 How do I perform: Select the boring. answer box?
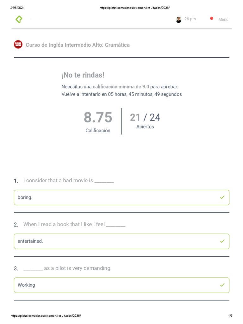(x=122, y=197)
